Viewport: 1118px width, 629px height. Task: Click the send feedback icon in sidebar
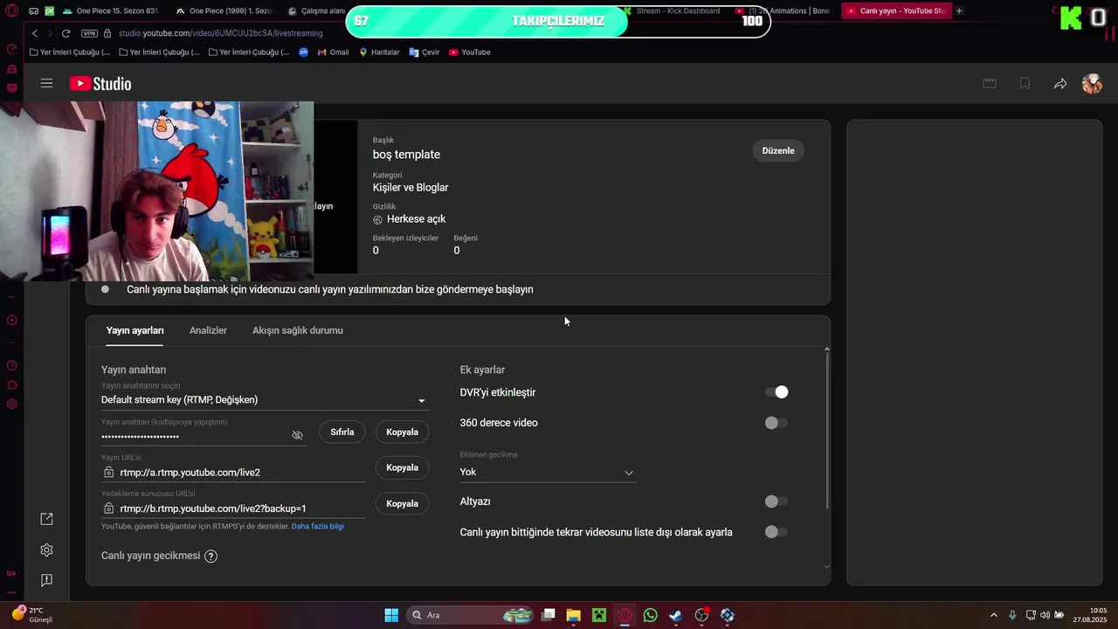click(47, 580)
